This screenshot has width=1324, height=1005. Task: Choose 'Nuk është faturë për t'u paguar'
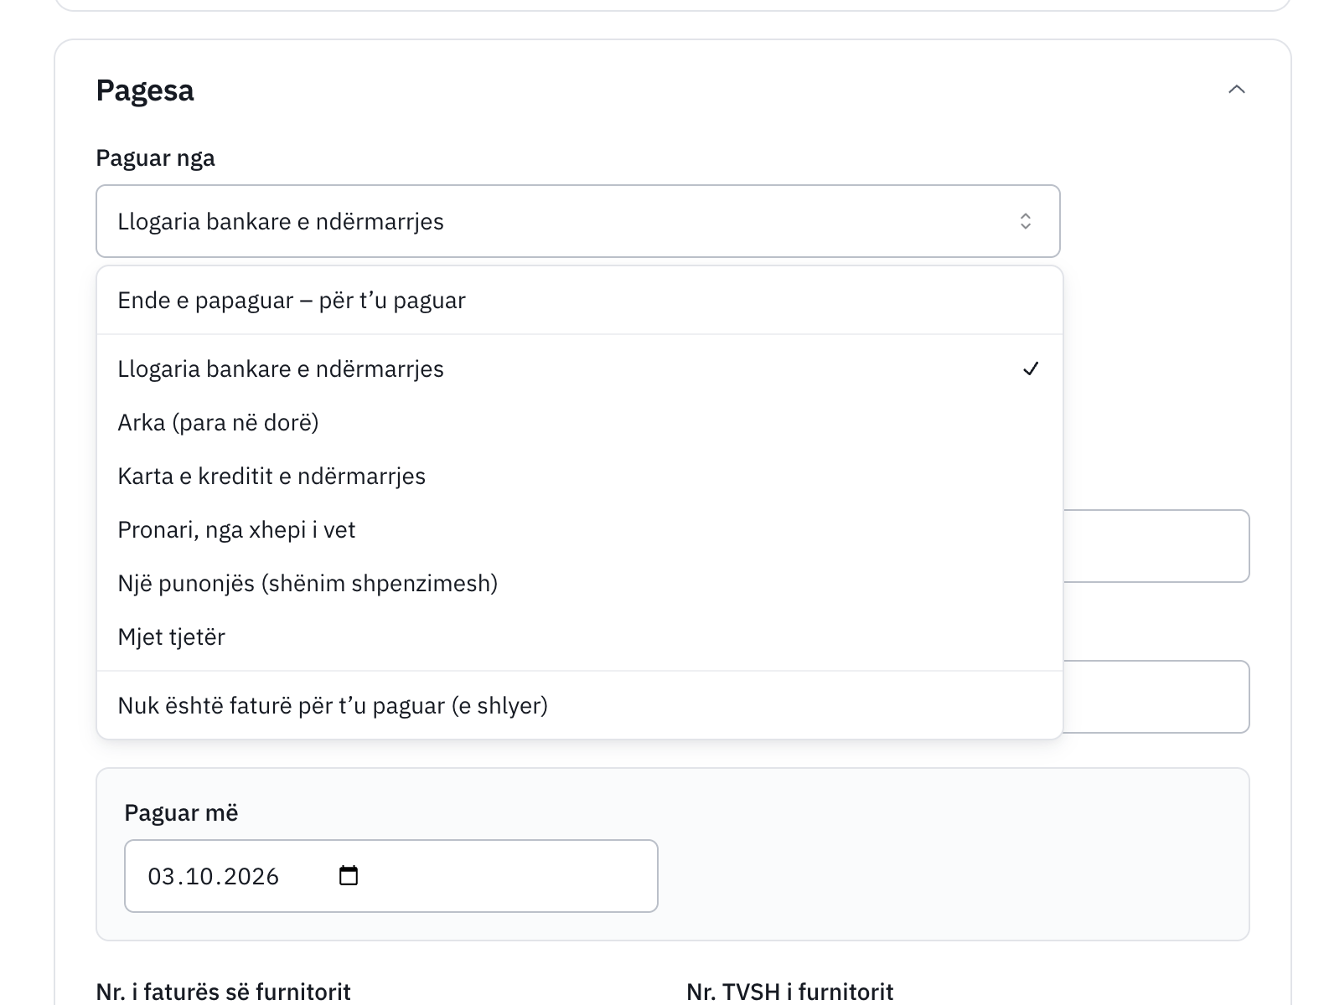[x=580, y=706]
